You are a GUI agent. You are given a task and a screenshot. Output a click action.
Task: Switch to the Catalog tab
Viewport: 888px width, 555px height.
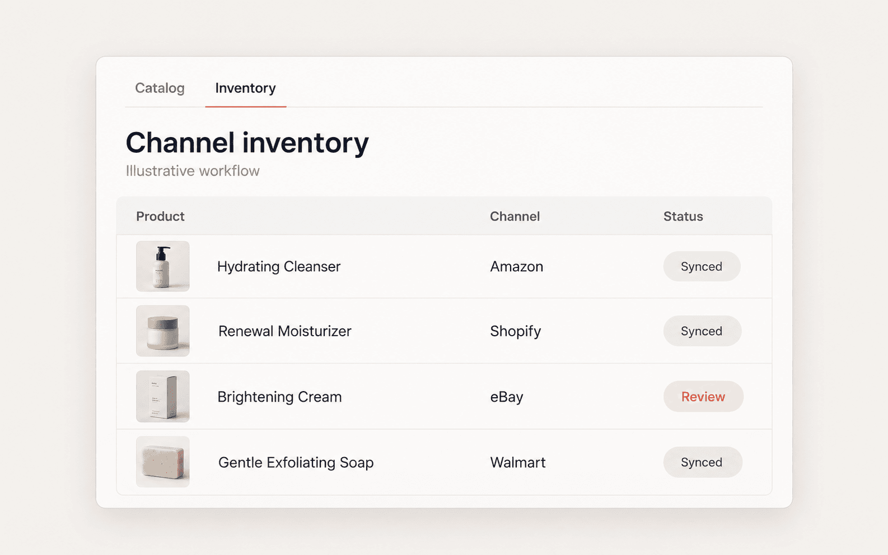(x=160, y=88)
